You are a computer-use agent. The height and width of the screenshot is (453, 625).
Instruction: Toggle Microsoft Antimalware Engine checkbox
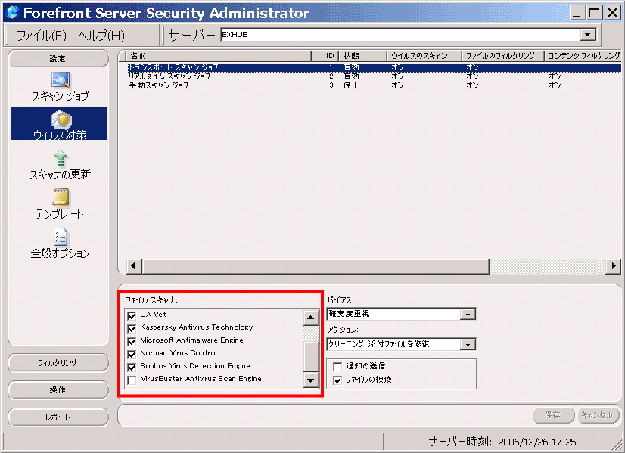pos(132,341)
